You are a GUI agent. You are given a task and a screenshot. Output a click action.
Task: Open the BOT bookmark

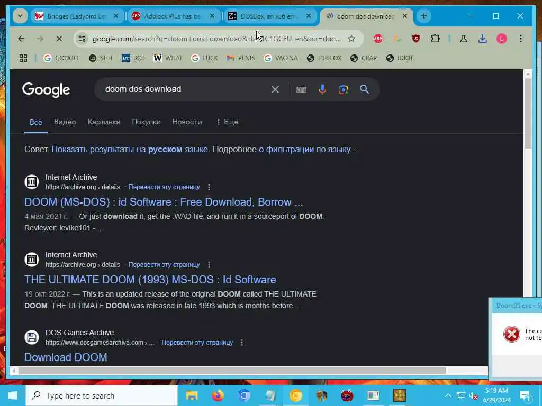pyautogui.click(x=133, y=58)
